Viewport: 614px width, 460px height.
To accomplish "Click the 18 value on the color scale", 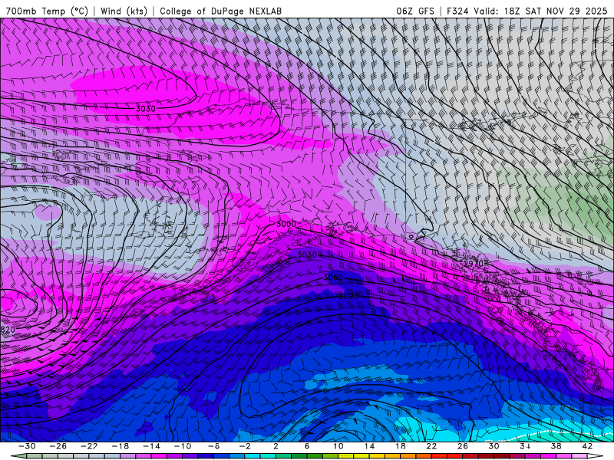I will [400, 446].
